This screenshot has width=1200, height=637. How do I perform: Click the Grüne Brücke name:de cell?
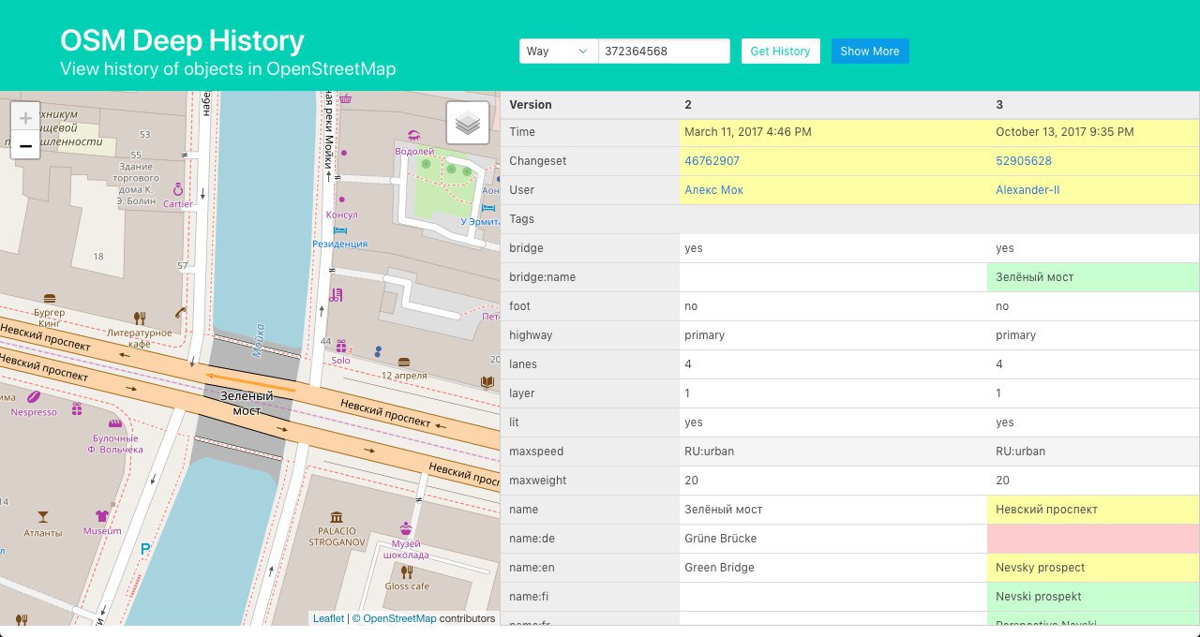point(833,539)
